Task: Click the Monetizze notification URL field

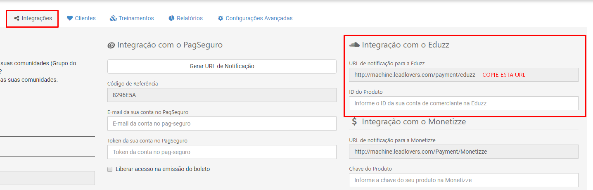Action: pyautogui.click(x=463, y=152)
